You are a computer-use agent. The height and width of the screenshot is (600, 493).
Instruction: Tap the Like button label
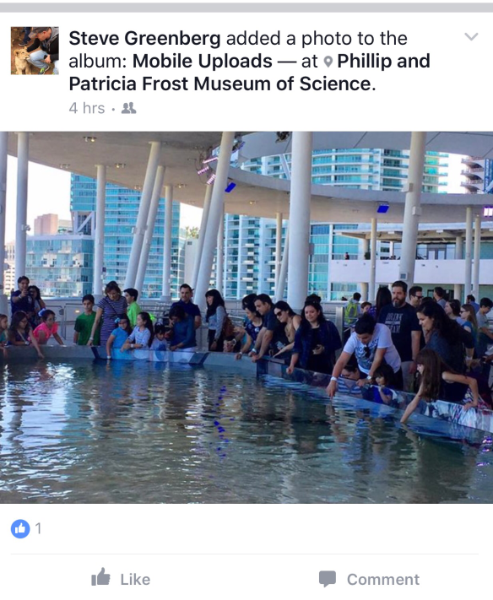click(x=135, y=580)
